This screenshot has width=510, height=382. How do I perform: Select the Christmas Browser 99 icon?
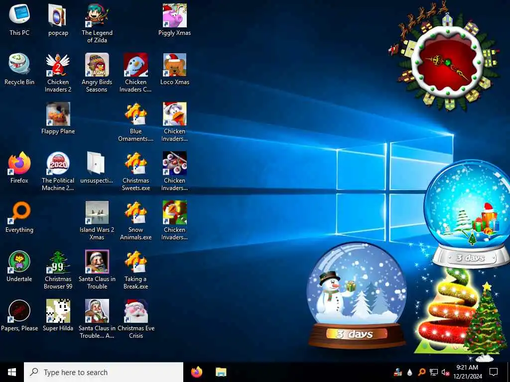58,270
